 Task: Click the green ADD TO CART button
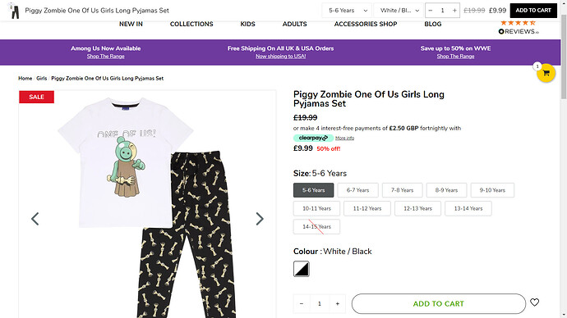tap(438, 303)
